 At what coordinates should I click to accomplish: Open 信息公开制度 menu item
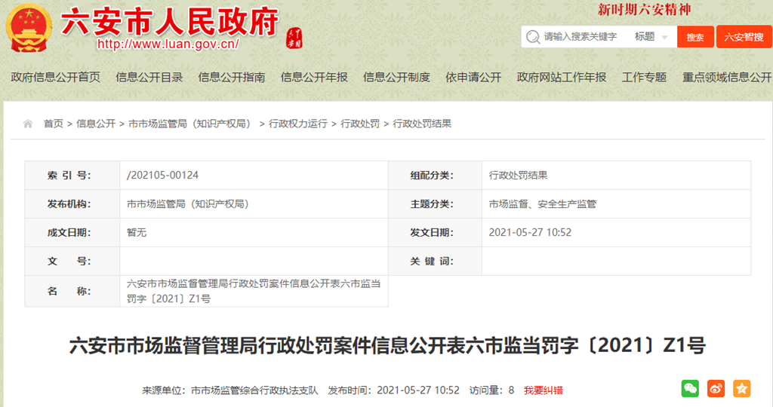pos(396,78)
